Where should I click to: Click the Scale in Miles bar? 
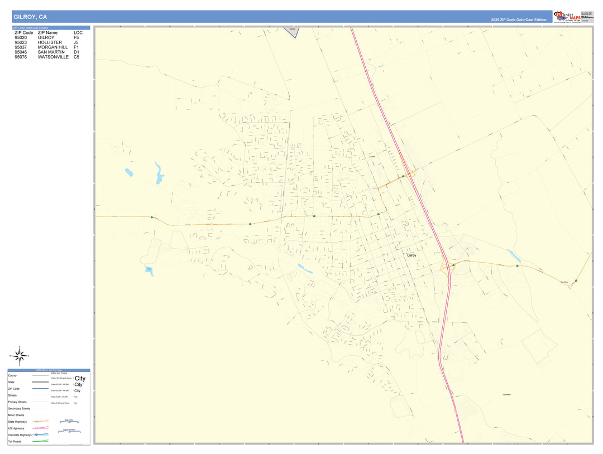click(69, 422)
